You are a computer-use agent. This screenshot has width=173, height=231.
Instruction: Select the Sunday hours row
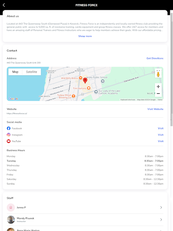point(85,184)
